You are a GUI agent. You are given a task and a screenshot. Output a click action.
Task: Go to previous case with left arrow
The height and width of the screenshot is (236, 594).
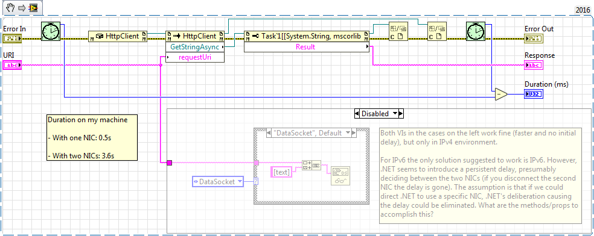click(269, 133)
